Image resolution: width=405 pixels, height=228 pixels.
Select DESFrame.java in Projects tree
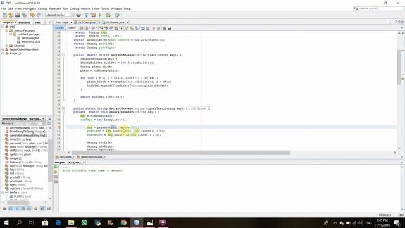pos(31,42)
